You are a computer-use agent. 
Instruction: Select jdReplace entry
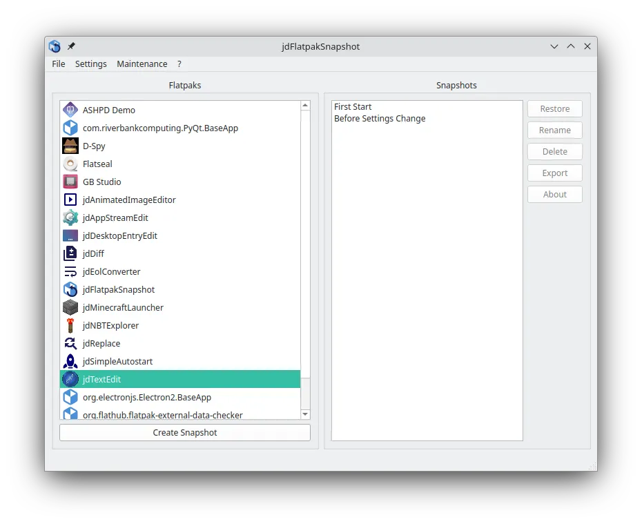180,343
